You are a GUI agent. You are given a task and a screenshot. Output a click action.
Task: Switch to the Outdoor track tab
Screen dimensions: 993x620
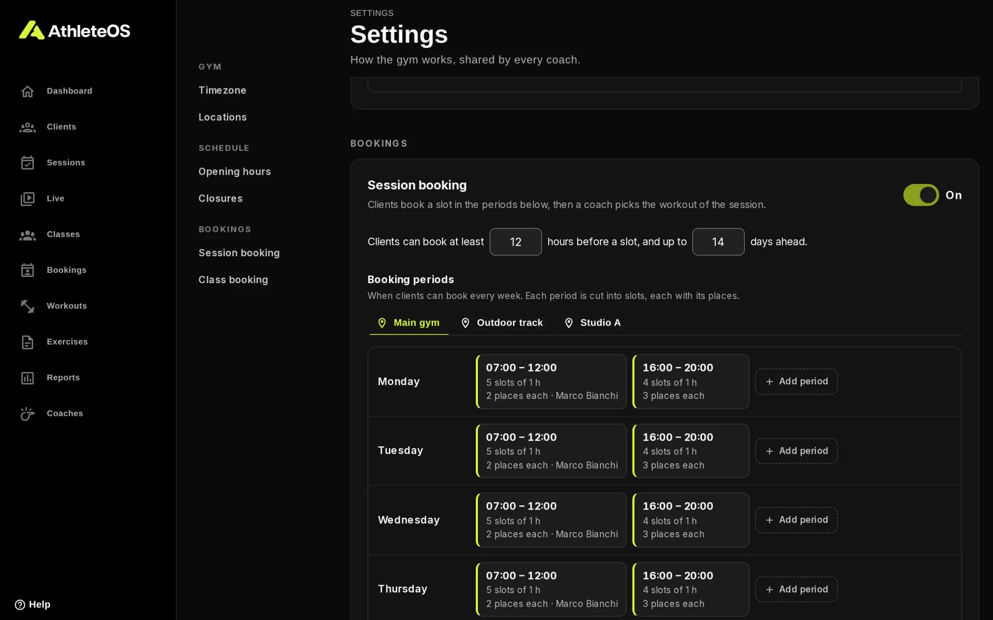tap(502, 323)
